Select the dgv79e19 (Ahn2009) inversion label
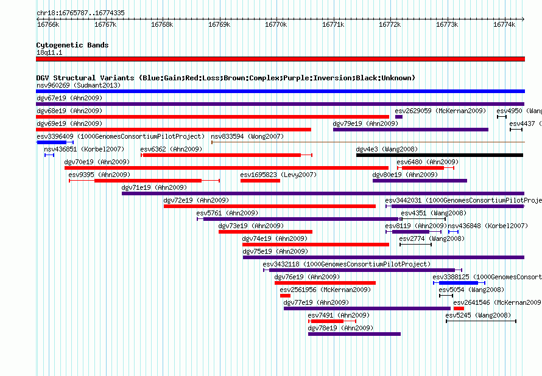Screen dimensions: 542x376 tap(365, 124)
